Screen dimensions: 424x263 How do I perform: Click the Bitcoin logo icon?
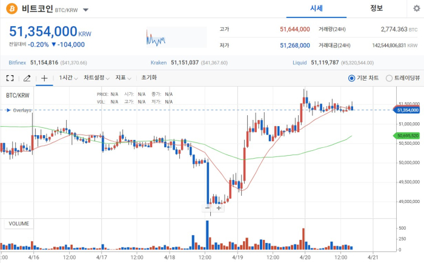pyautogui.click(x=12, y=10)
